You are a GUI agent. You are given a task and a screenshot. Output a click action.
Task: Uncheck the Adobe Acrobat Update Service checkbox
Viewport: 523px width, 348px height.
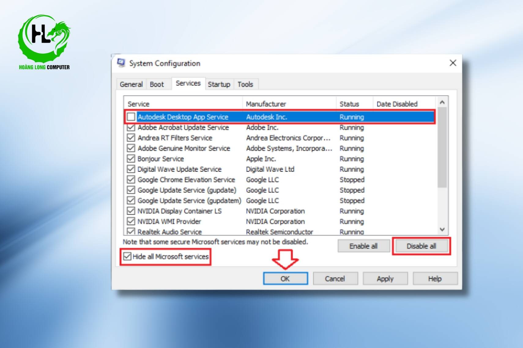(x=131, y=127)
